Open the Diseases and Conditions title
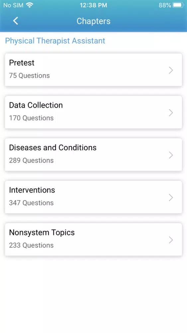The height and width of the screenshot is (333, 187). click(53, 148)
